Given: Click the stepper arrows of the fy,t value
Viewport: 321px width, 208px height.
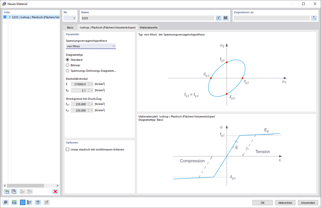Looking at the screenshot, I should click(x=89, y=110).
